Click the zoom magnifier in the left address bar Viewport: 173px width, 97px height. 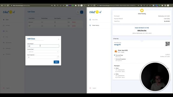click(58, 5)
